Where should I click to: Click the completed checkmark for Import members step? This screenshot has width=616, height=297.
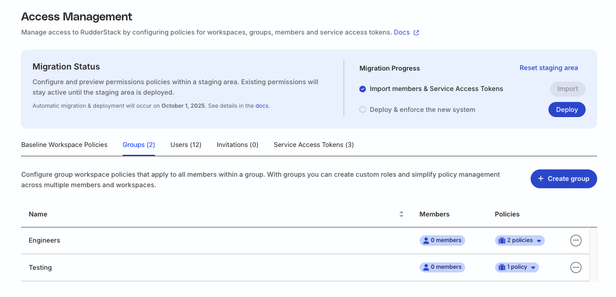coord(362,89)
